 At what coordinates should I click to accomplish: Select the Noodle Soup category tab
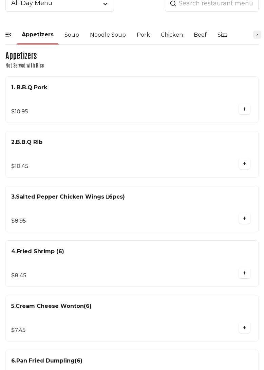[x=108, y=35]
